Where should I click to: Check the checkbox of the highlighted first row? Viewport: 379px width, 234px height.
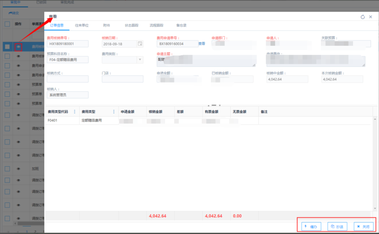(7, 47)
